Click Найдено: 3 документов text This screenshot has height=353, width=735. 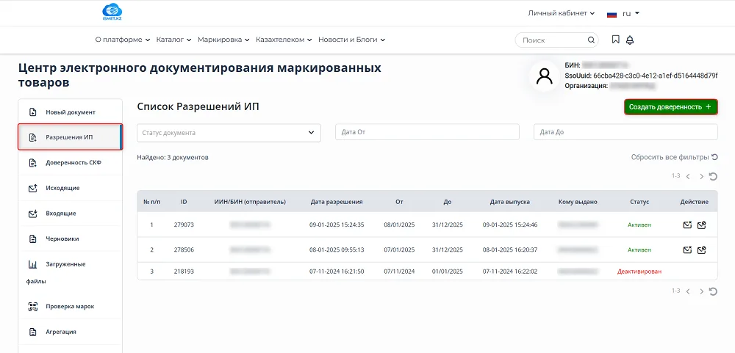click(173, 157)
